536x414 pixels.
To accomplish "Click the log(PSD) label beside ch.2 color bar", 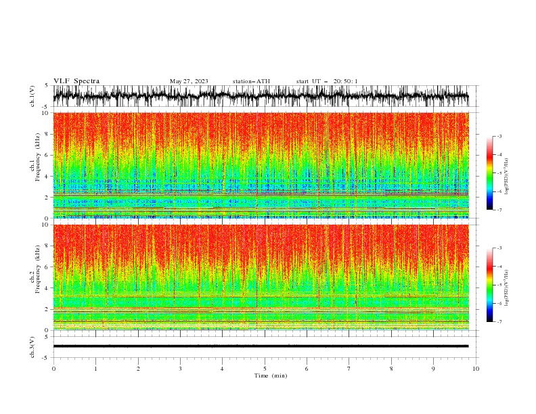I will pyautogui.click(x=506, y=288).
